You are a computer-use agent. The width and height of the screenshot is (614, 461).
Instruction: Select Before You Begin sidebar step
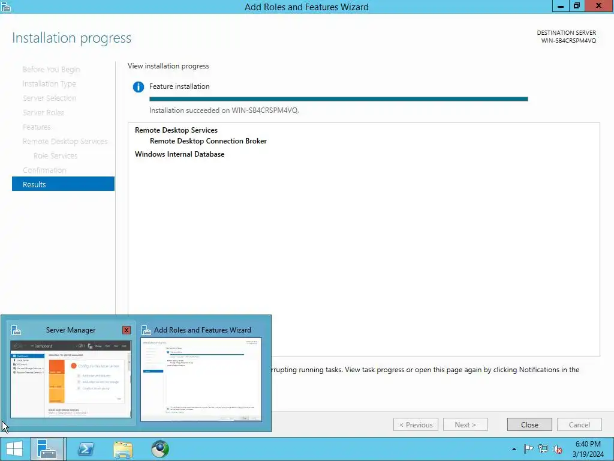coord(52,70)
